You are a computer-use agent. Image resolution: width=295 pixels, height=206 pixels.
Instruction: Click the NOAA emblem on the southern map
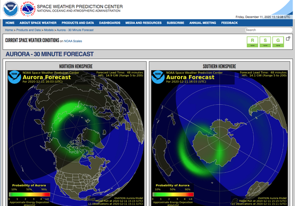[x=158, y=77]
